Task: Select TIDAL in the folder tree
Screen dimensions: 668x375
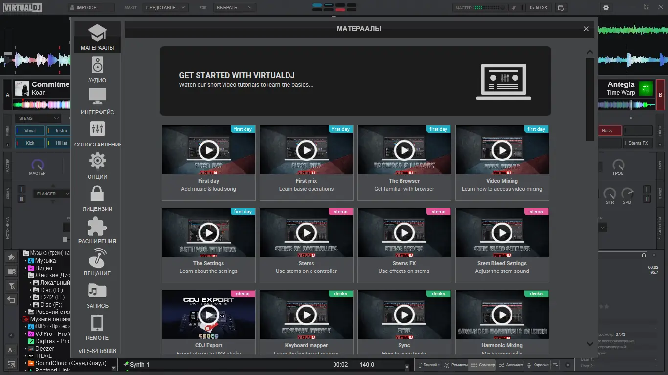Action: [44, 356]
